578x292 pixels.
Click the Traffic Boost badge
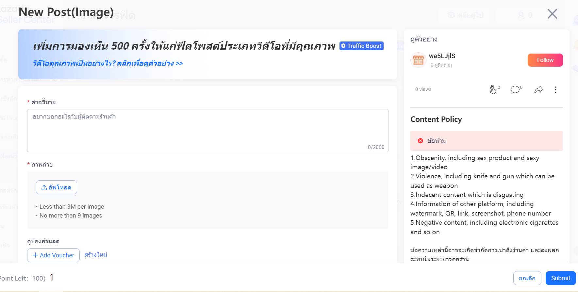(361, 46)
